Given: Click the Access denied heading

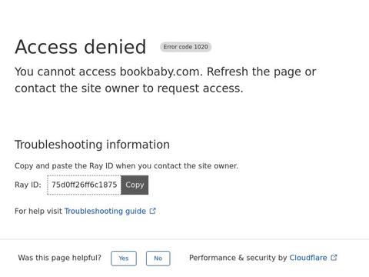Looking at the screenshot, I should coord(81,47).
